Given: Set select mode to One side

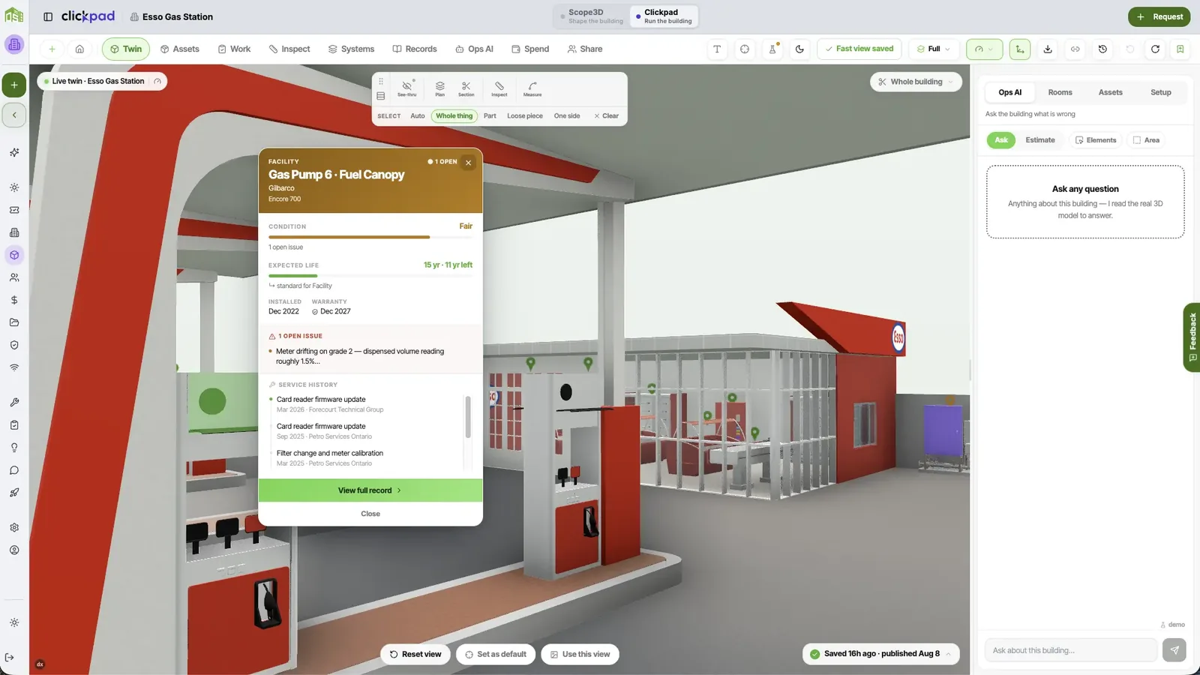Looking at the screenshot, I should coord(567,116).
